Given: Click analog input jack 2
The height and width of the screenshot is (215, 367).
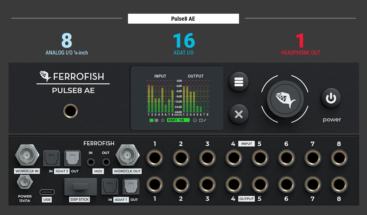Looking at the screenshot, I should tap(181, 158).
